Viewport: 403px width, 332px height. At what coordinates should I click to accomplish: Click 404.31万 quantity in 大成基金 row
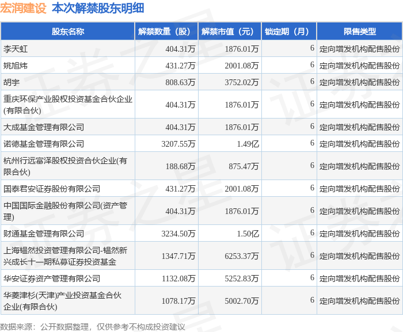pos(180,127)
